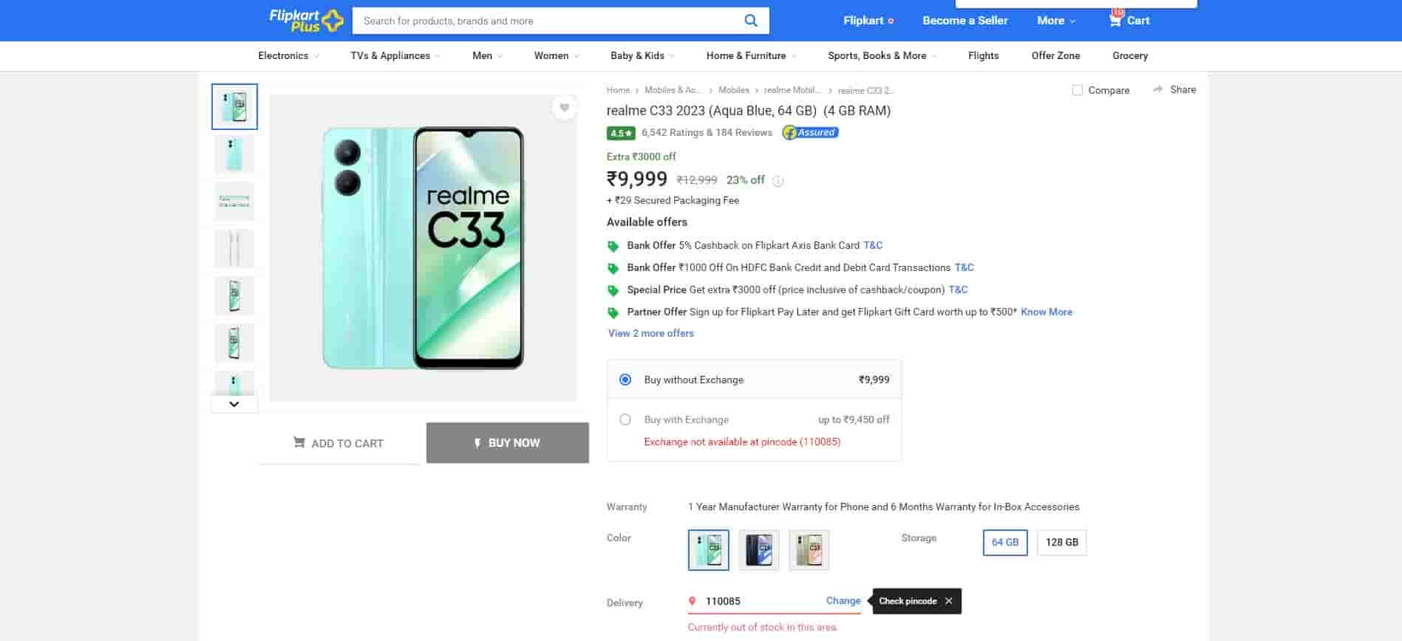
Task: Choose the black color variant swatch
Action: point(758,550)
